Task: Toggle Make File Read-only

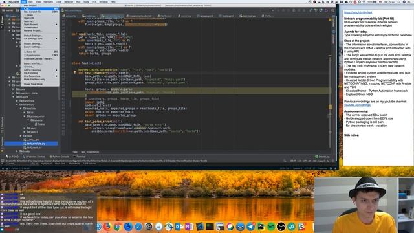Action: point(40,79)
